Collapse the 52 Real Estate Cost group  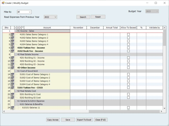16,91
